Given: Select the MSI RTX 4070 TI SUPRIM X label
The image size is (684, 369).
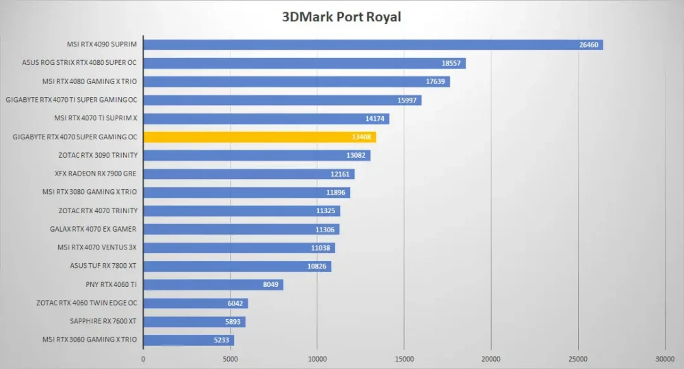Looking at the screenshot, I should coord(96,118).
